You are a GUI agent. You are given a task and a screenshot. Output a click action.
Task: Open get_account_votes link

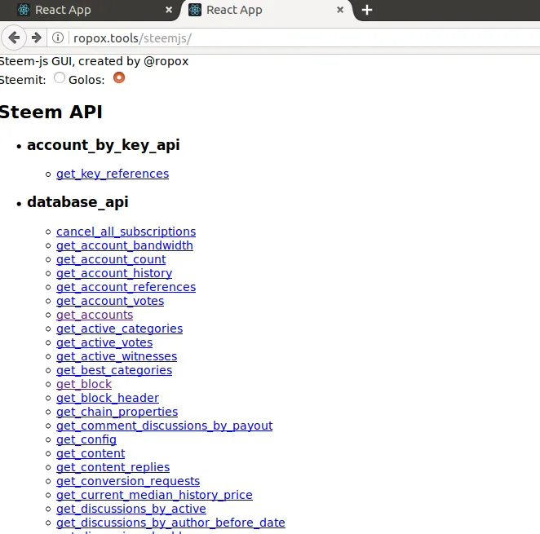(x=110, y=301)
